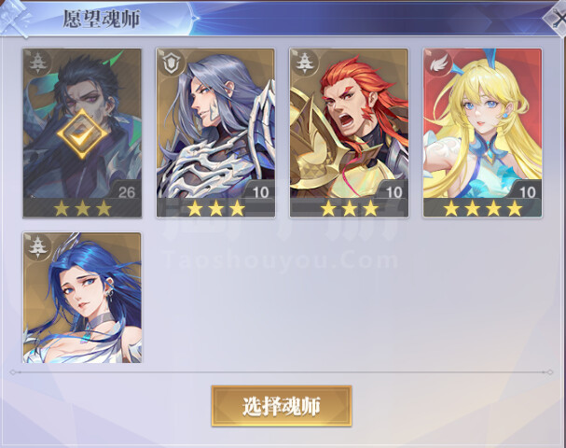Image resolution: width=566 pixels, height=448 pixels.
Task: Click the level 10 badge on blonde card
Action: [528, 191]
